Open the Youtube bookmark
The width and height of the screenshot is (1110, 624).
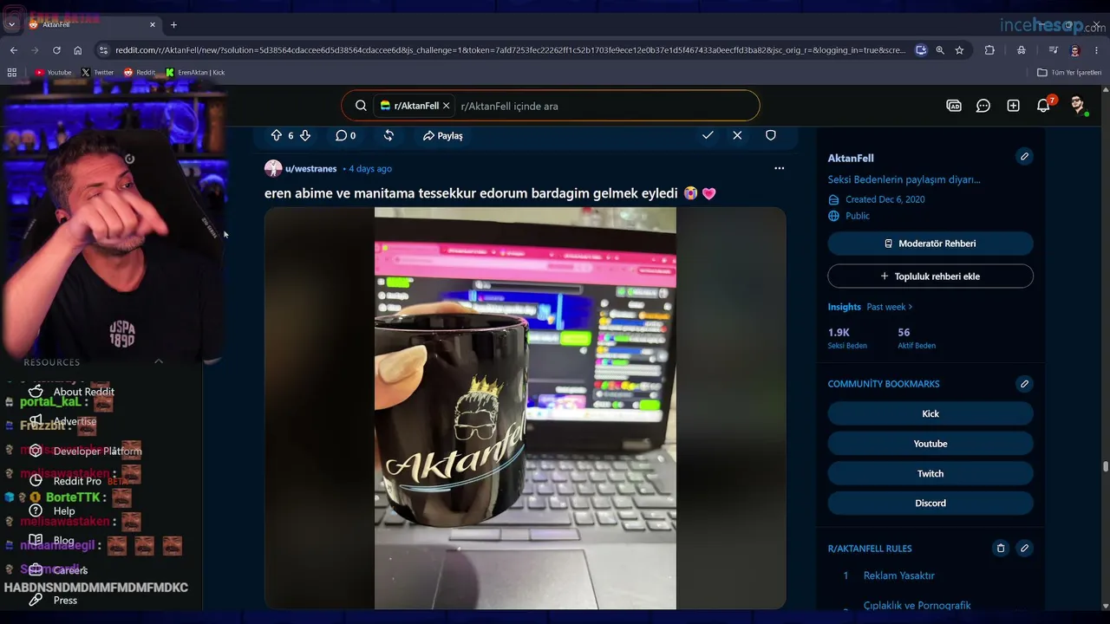point(53,73)
